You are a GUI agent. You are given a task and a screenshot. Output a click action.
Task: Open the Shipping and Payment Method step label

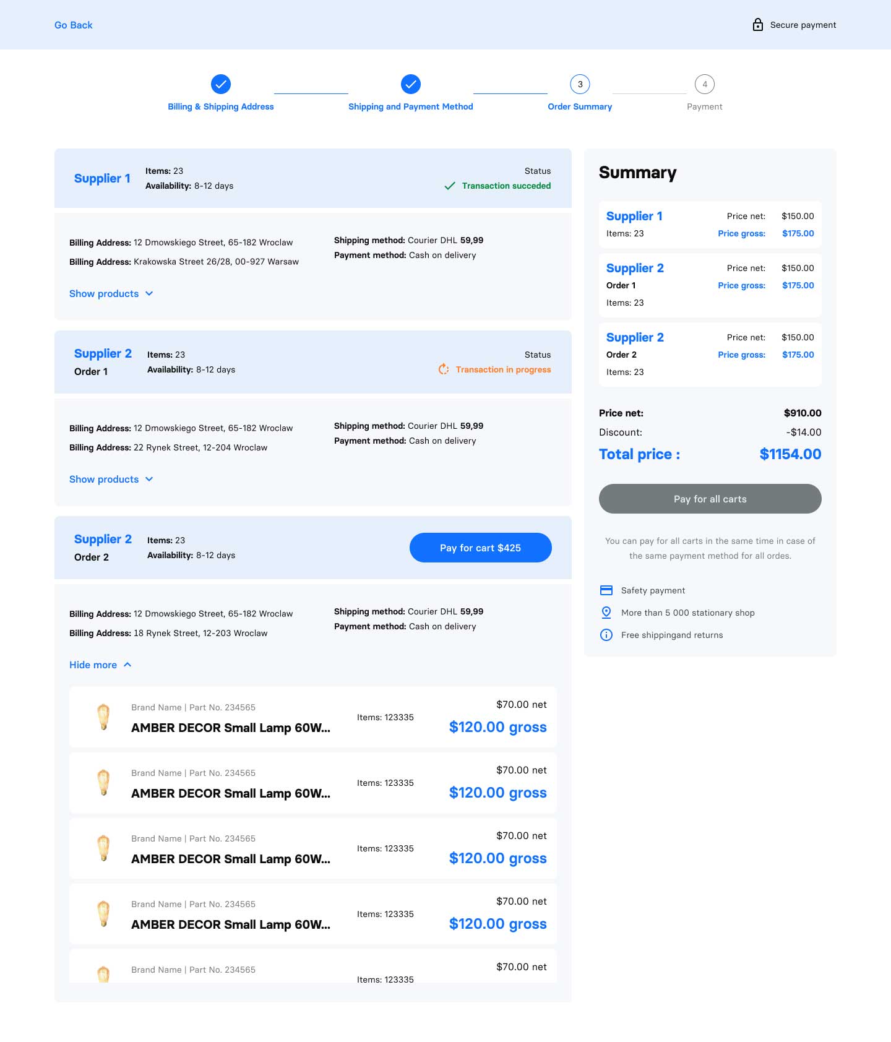(x=411, y=106)
